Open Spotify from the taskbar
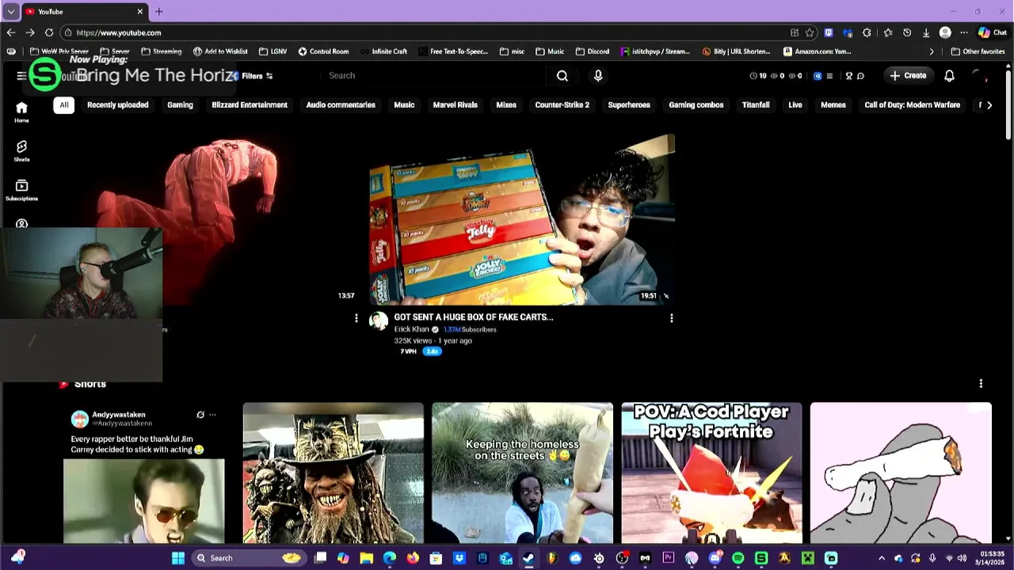Viewport: 1014px width, 570px height. pyautogui.click(x=738, y=558)
